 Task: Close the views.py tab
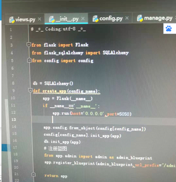[39, 19]
